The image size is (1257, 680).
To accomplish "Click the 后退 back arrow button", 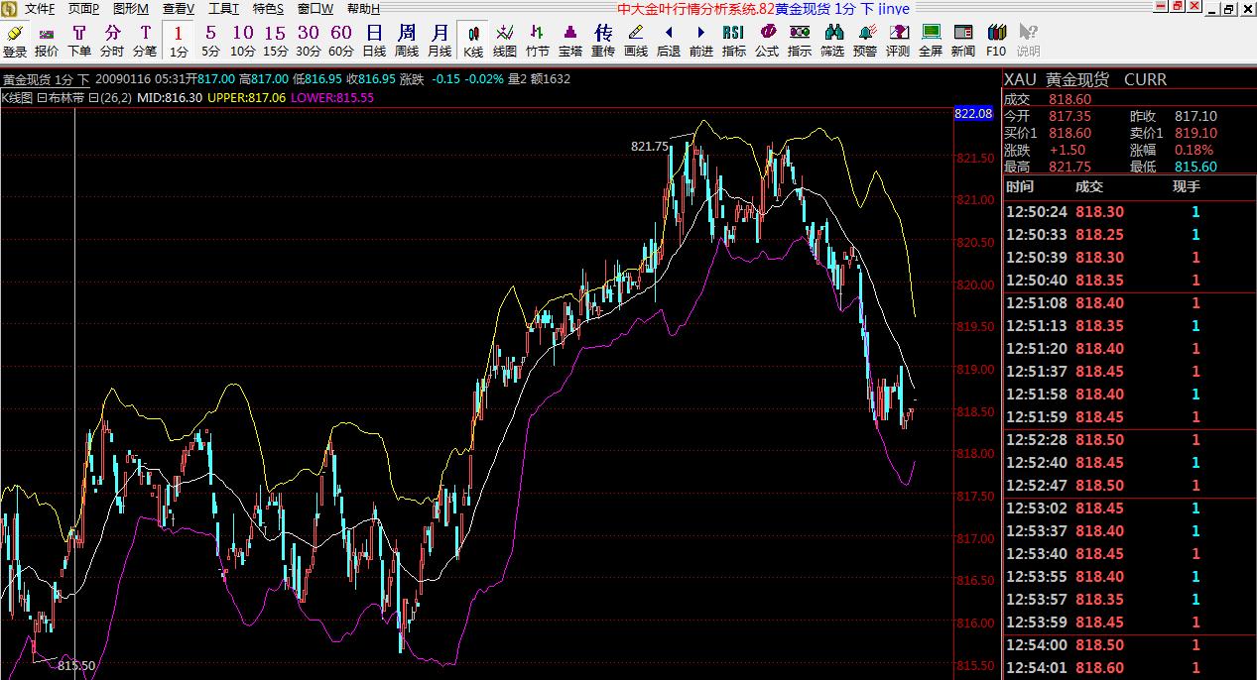I will click(669, 41).
